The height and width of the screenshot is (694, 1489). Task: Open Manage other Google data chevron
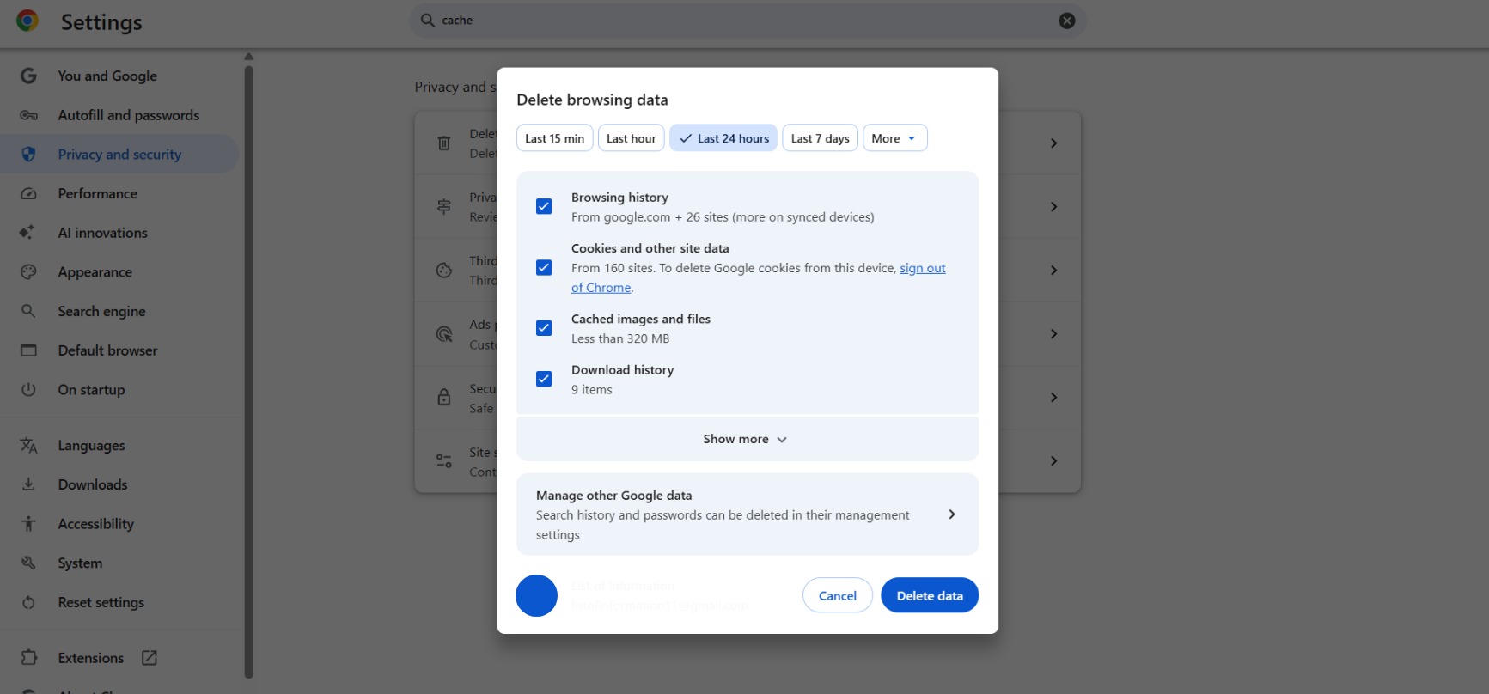952,514
